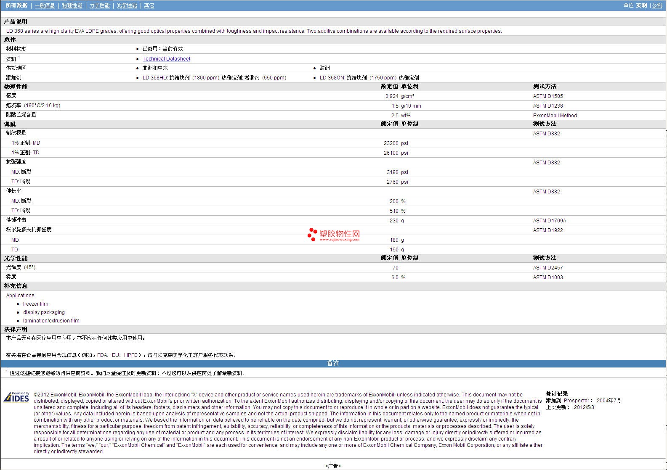This screenshot has width=667, height=470.
Task: Open the Technical Datasheet link
Action: tap(166, 59)
